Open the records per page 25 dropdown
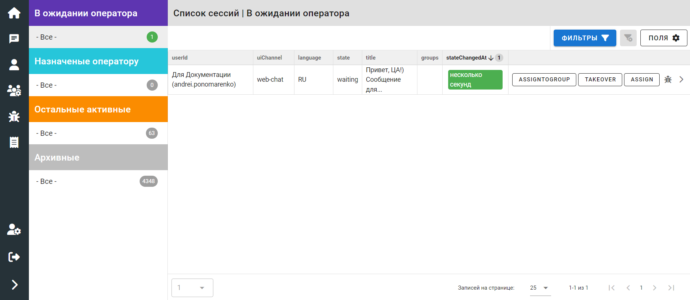 [540, 288]
